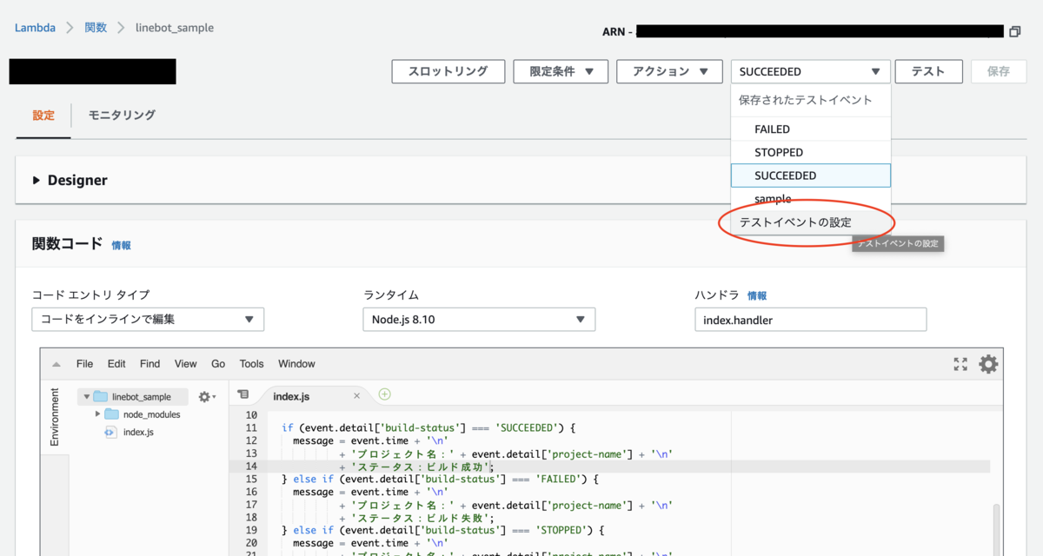
Task: Open the コード エントリ タイプ dropdown
Action: (148, 319)
